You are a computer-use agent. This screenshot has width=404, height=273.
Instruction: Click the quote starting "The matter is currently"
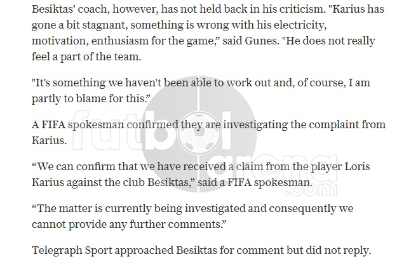[x=192, y=216]
